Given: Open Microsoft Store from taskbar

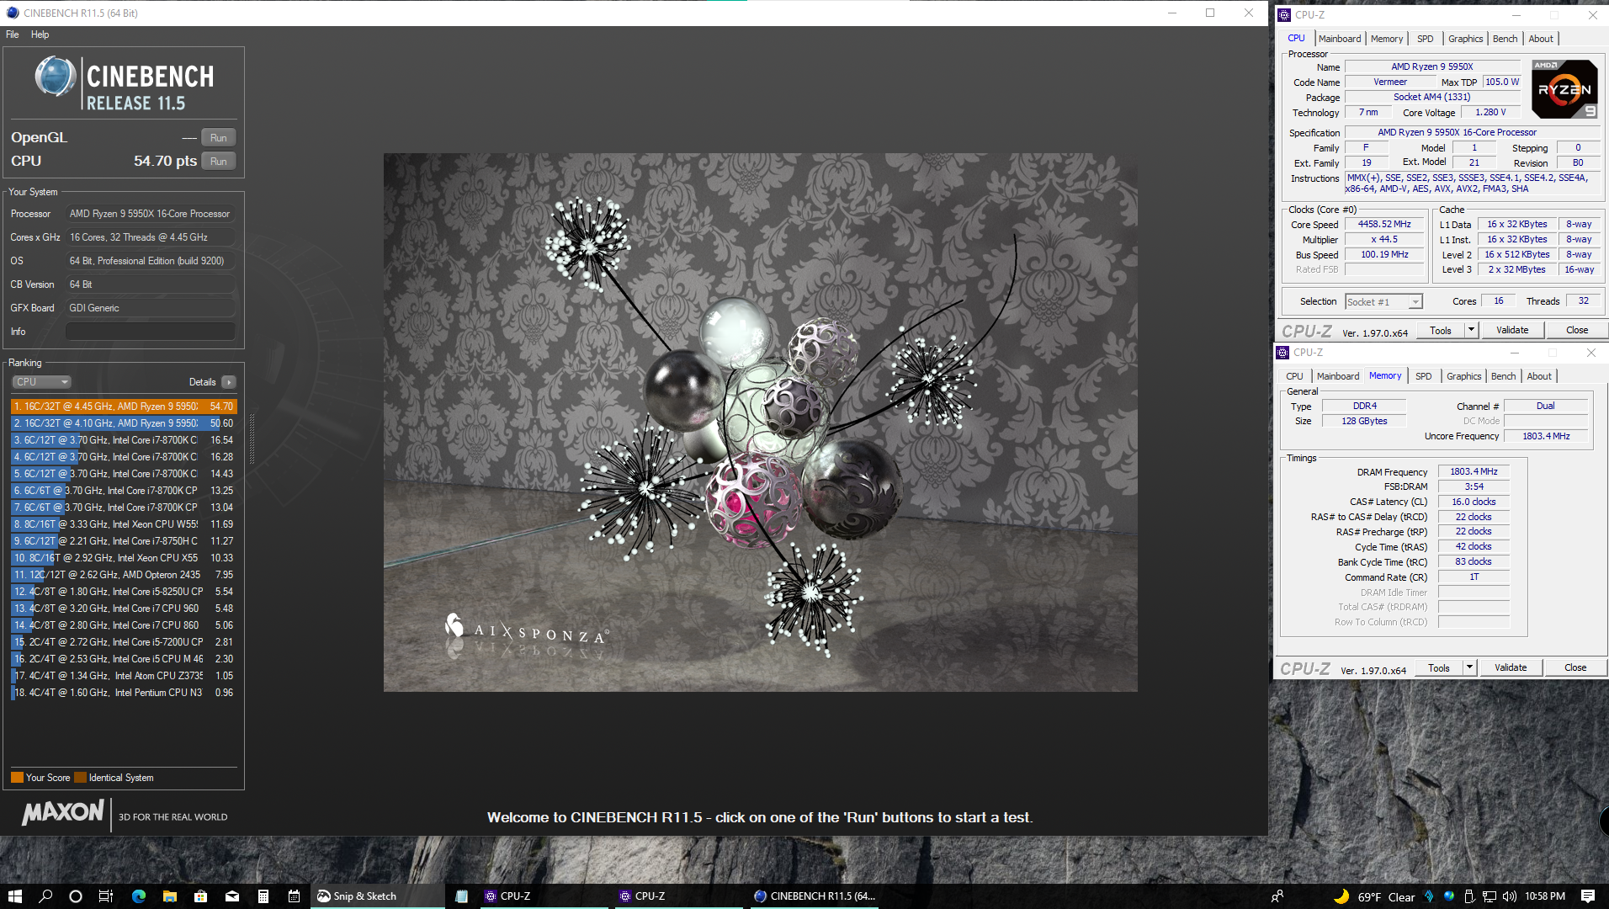Looking at the screenshot, I should (201, 896).
